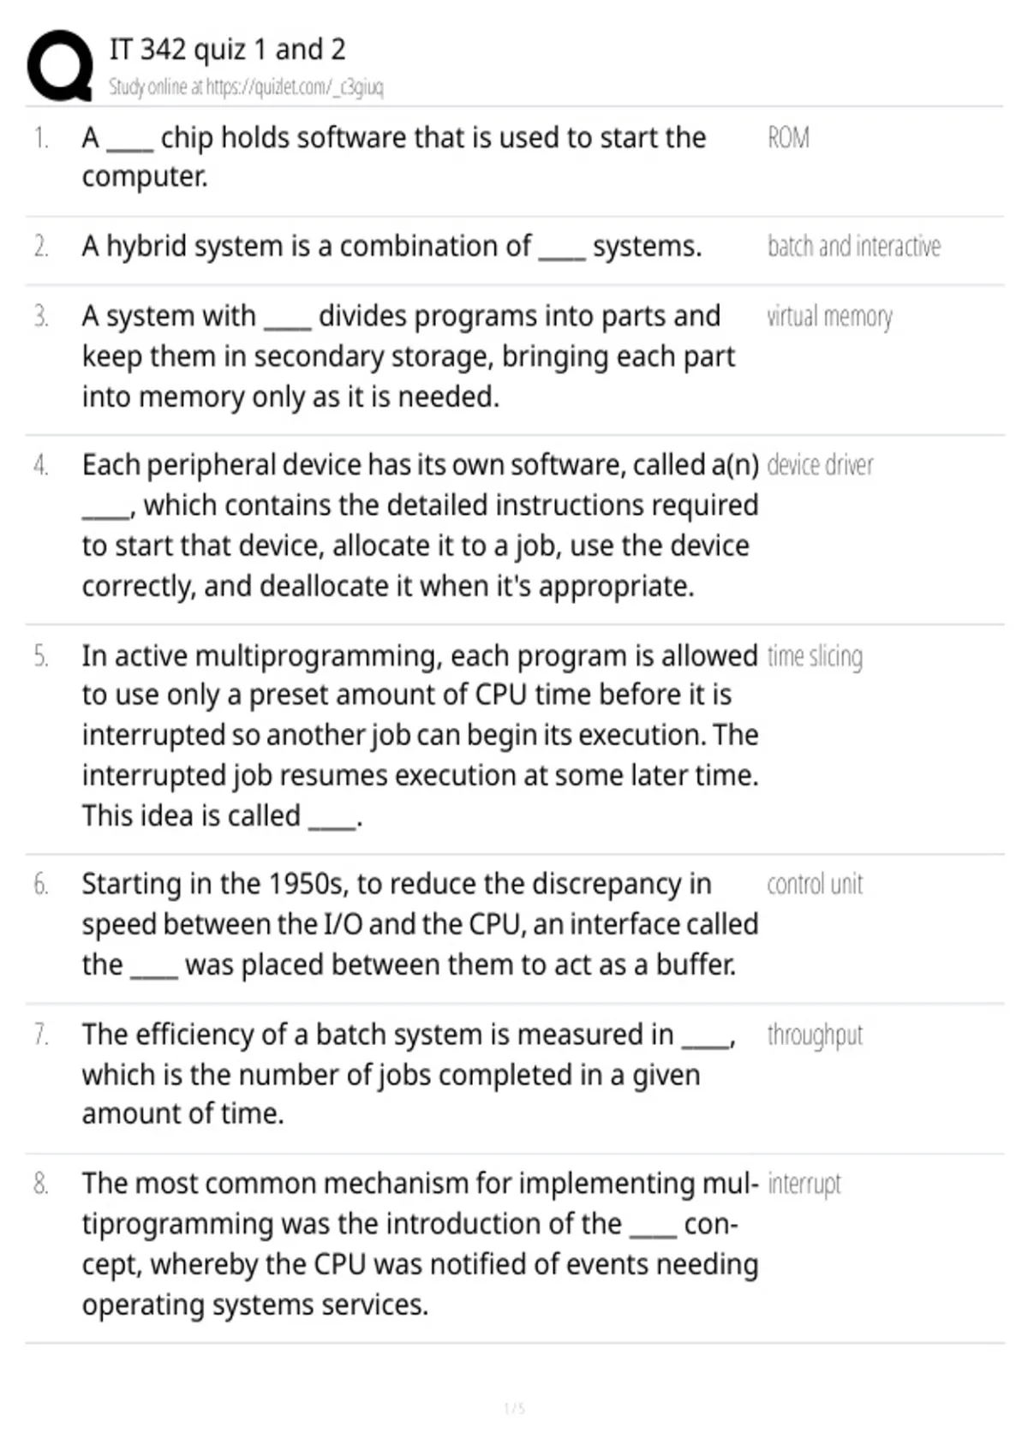Select the throughput answer
Viewport: 1028px width, 1456px height.
pyautogui.click(x=815, y=1035)
